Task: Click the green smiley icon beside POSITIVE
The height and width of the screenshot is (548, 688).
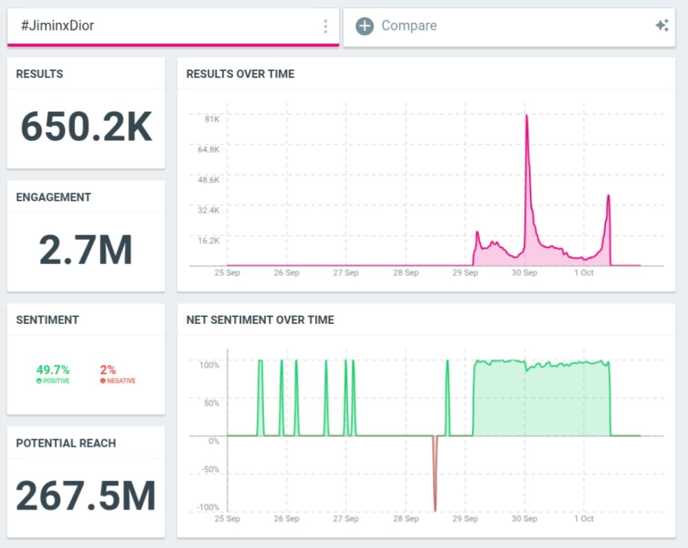Action: coord(39,381)
